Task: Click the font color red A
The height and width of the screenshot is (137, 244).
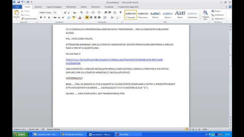Action: pos(80,18)
